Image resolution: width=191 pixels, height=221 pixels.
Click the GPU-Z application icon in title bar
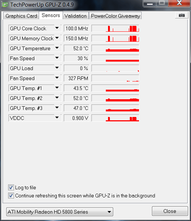click(5, 4)
